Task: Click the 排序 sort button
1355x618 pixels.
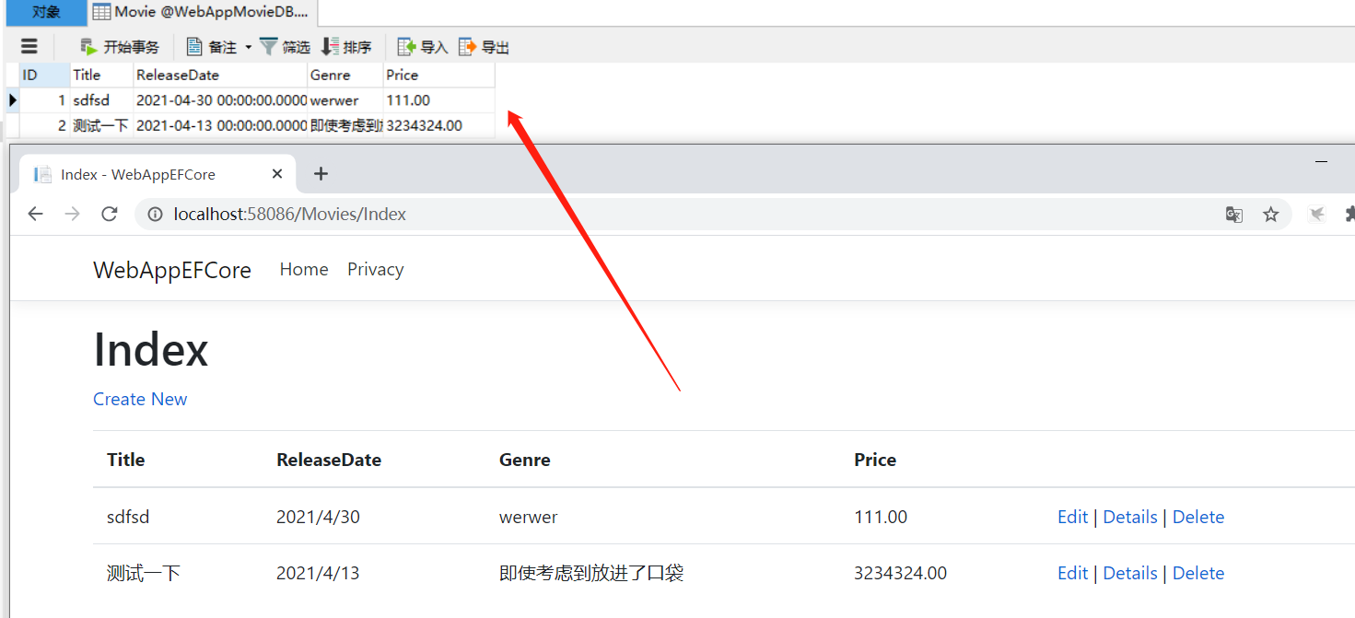Action: 346,47
